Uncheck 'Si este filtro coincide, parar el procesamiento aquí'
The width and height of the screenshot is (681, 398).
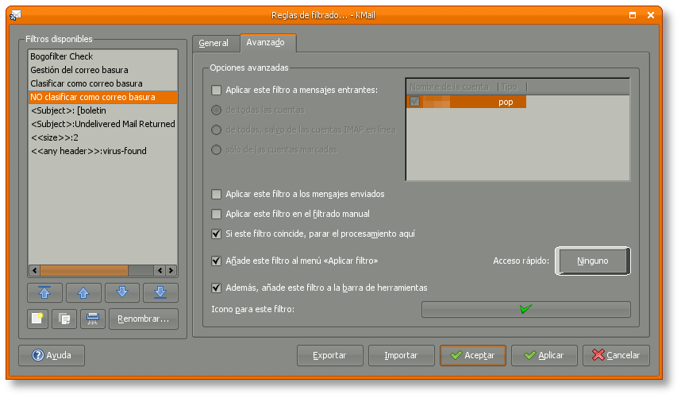[217, 234]
